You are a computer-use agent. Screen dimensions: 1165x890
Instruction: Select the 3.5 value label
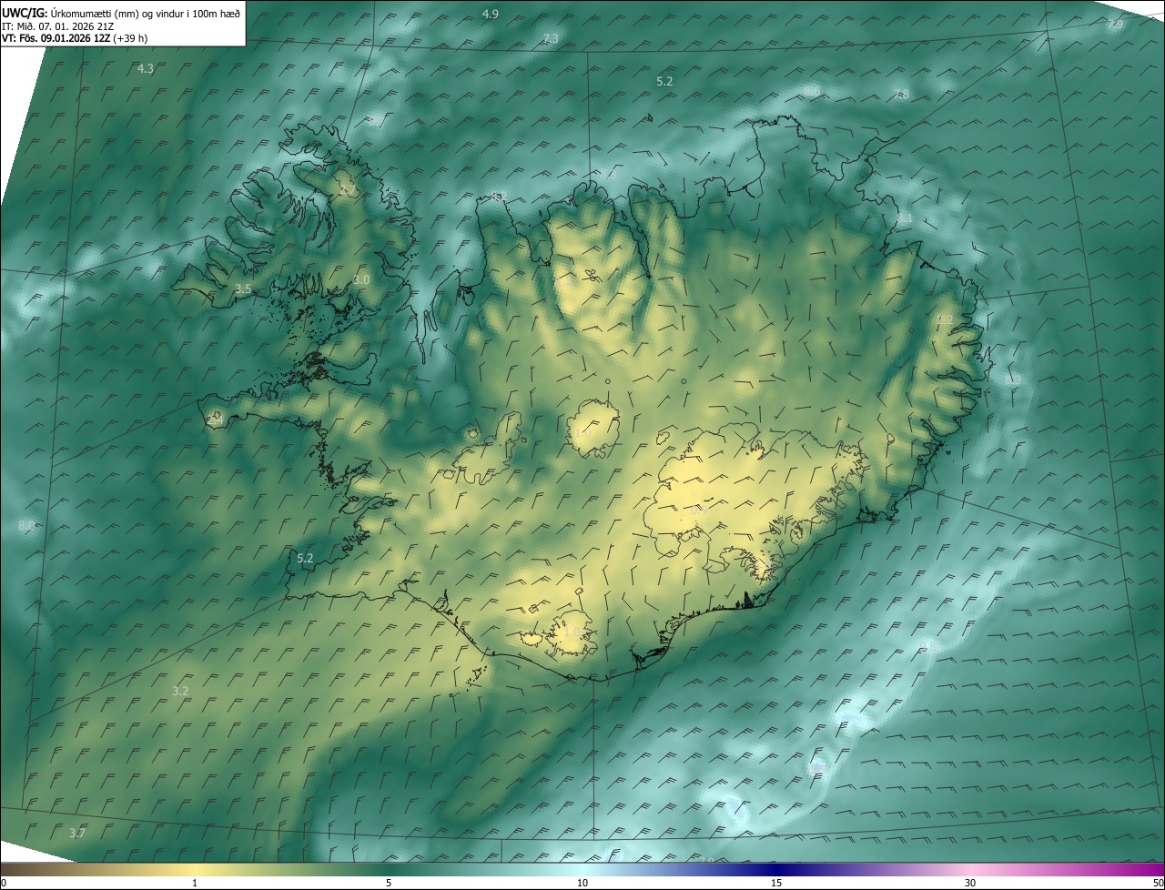pos(243,288)
